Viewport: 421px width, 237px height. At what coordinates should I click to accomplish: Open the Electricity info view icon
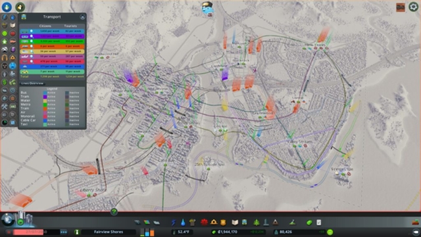click(5, 17)
